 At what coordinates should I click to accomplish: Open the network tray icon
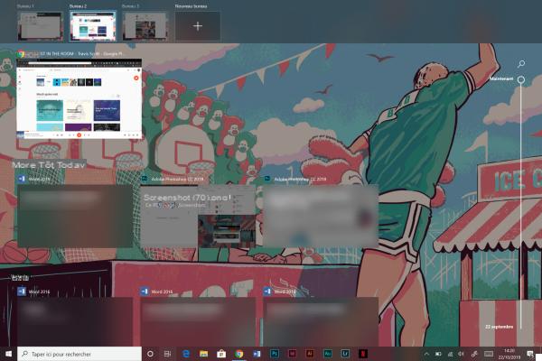pos(450,354)
